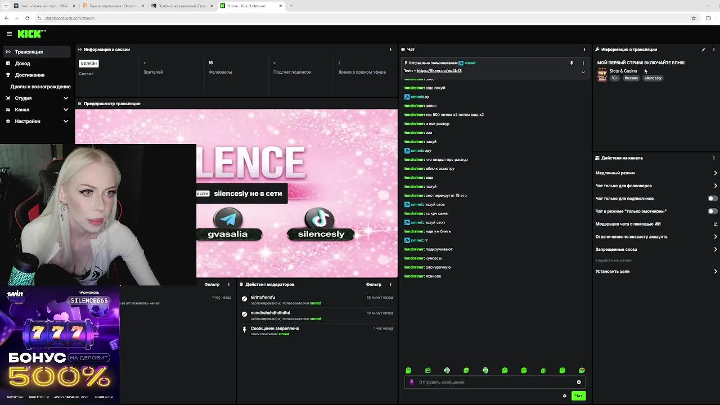Click the Slots & Casino category thumbnail
Image resolution: width=720 pixels, height=405 pixels.
coord(602,74)
